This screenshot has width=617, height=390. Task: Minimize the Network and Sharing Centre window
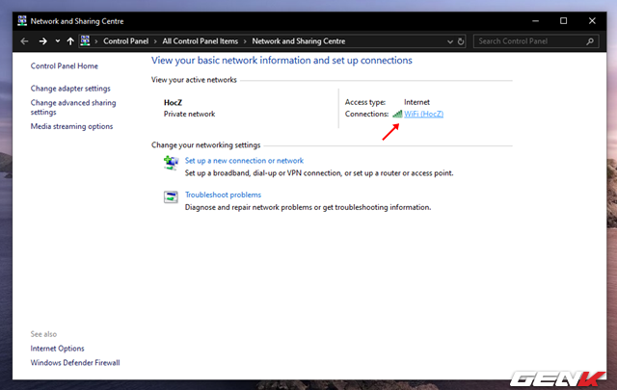tap(535, 21)
